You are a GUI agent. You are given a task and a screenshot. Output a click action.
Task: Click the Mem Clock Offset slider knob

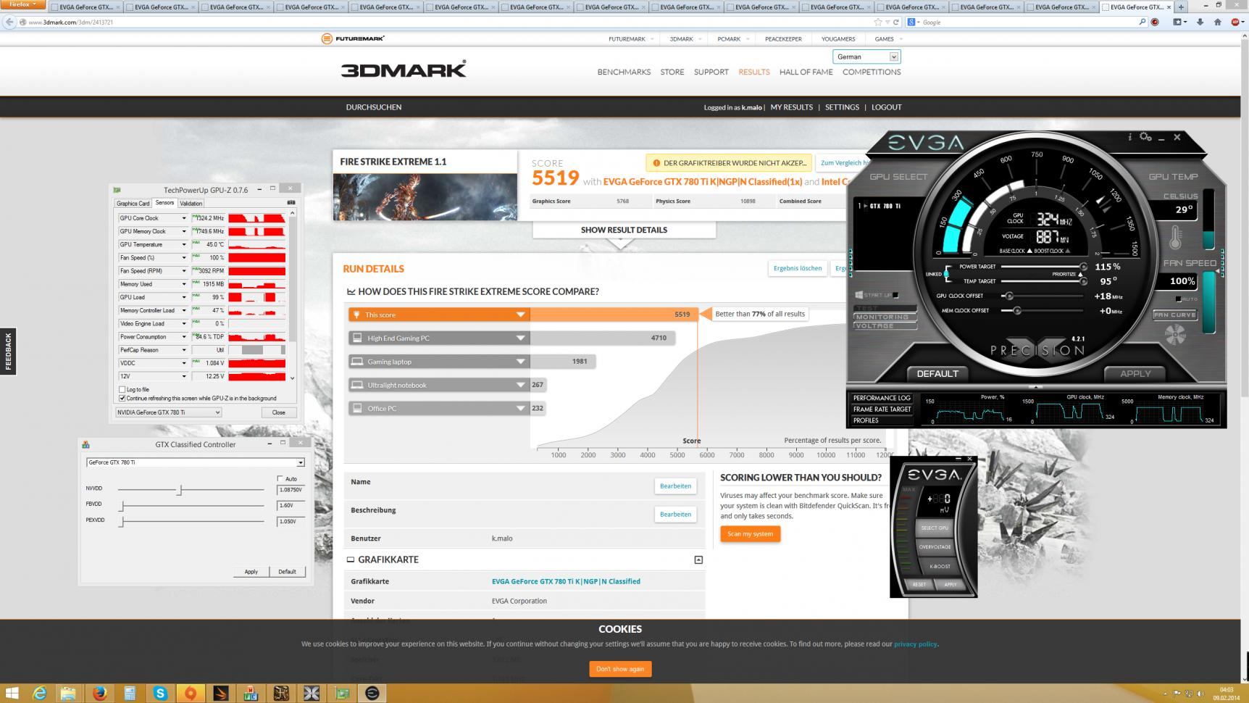(1017, 311)
